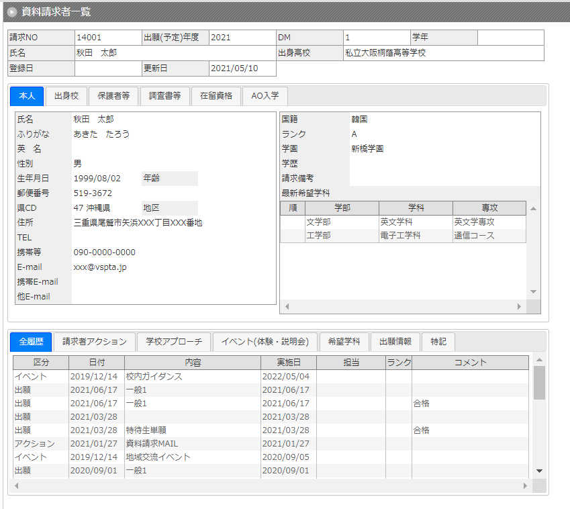This screenshot has height=509, width=570.
Task: Click the 日付 column header
Action: coord(97,363)
